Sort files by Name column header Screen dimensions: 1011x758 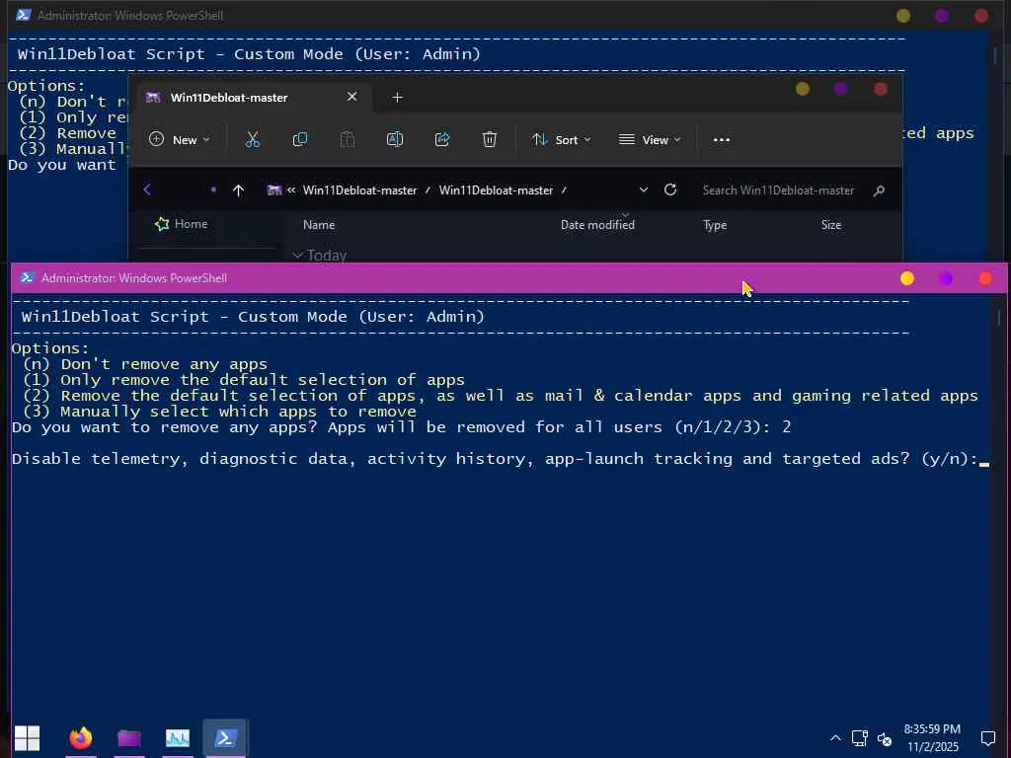click(x=319, y=225)
